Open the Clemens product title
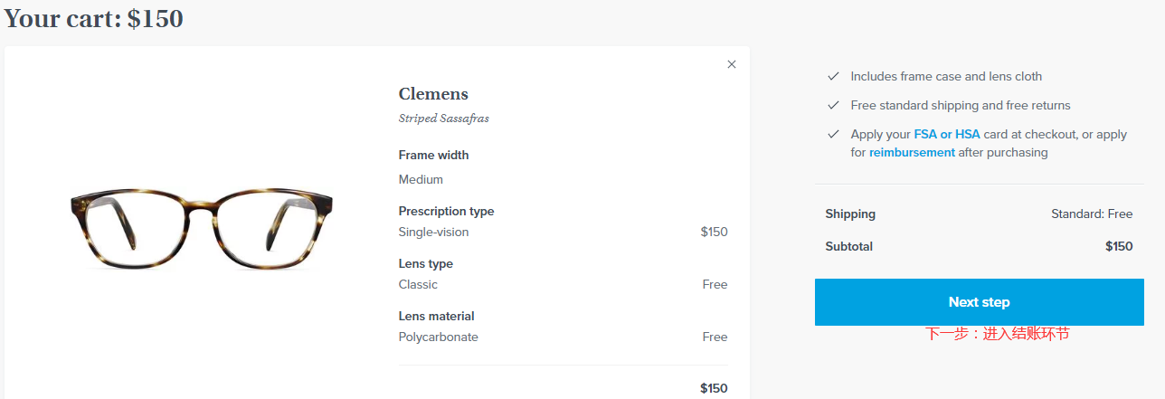The height and width of the screenshot is (399, 1165). (x=433, y=94)
